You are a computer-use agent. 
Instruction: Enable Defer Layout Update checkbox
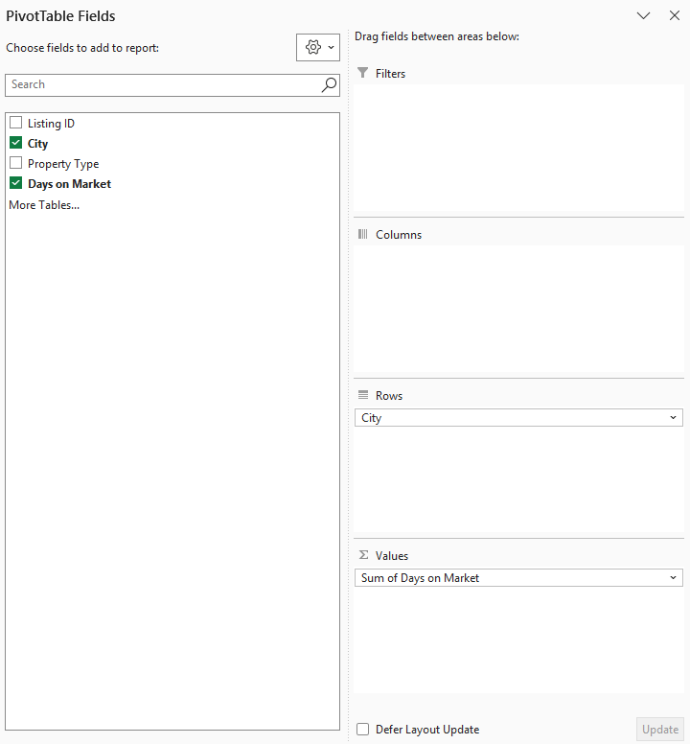pyautogui.click(x=363, y=730)
